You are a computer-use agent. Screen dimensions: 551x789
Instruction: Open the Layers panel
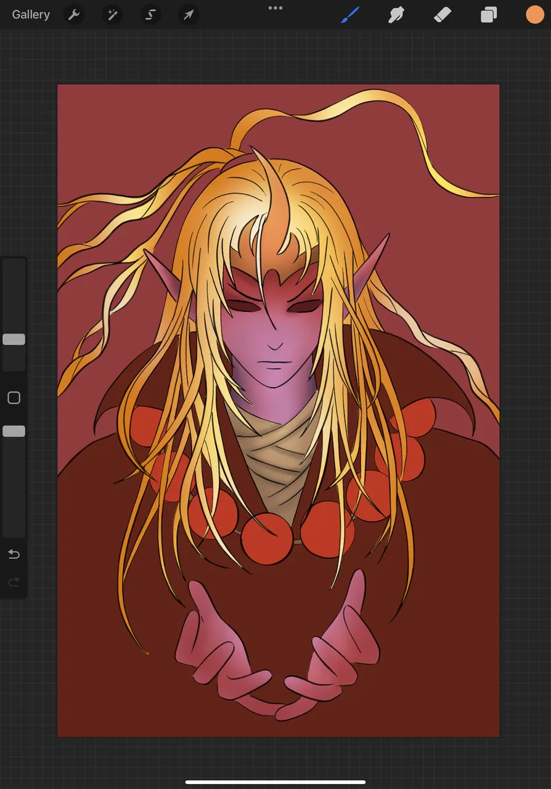point(489,15)
